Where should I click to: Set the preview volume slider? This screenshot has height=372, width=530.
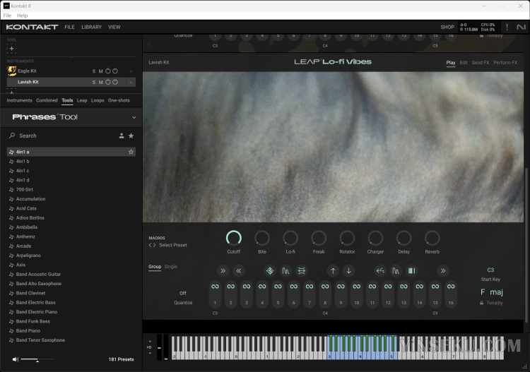pos(37,359)
